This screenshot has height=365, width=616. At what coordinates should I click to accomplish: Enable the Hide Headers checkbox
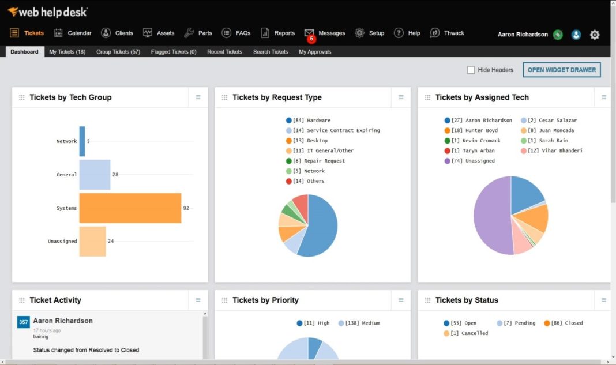pos(471,69)
